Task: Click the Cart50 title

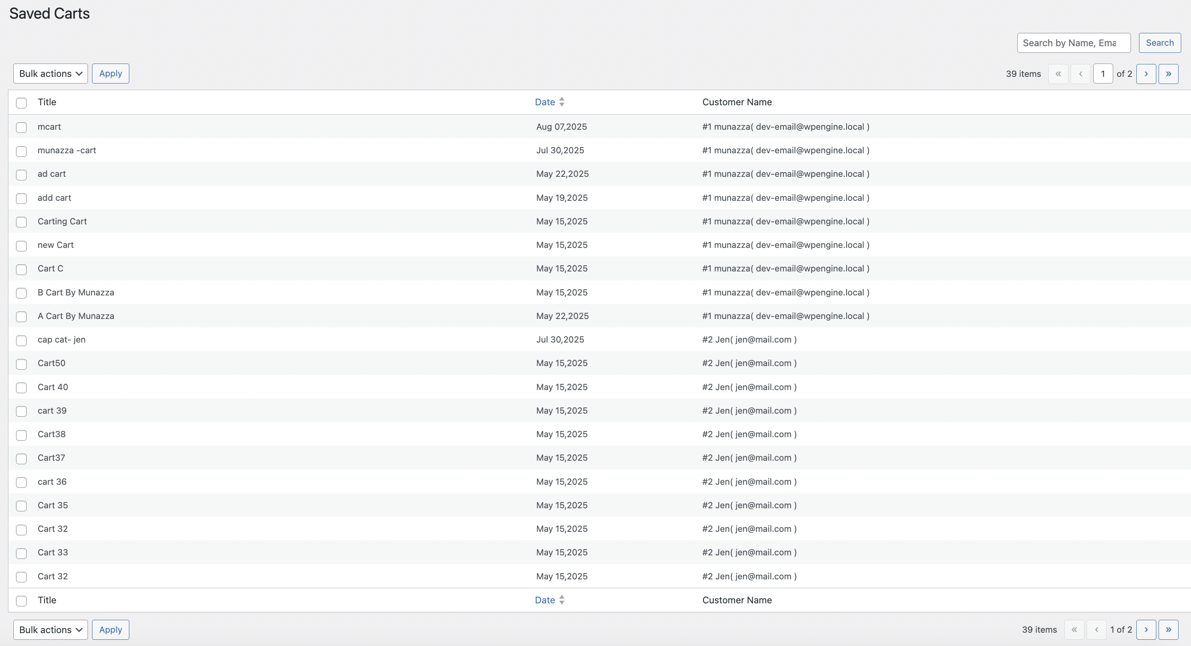Action: (x=51, y=363)
